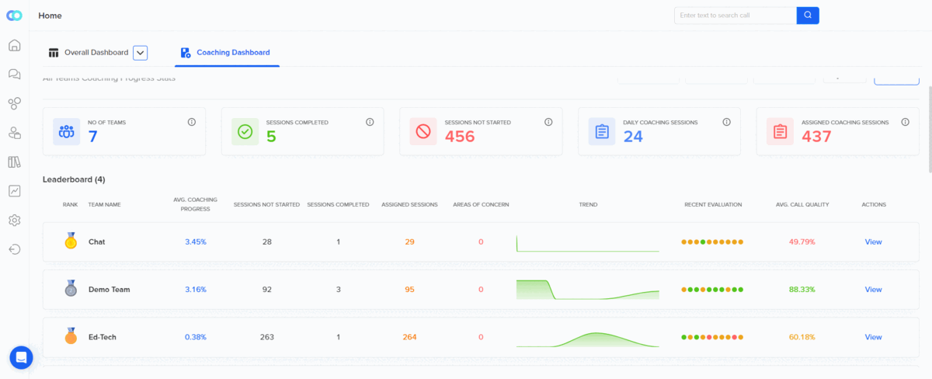Open the users icon in sidebar

[x=14, y=133]
